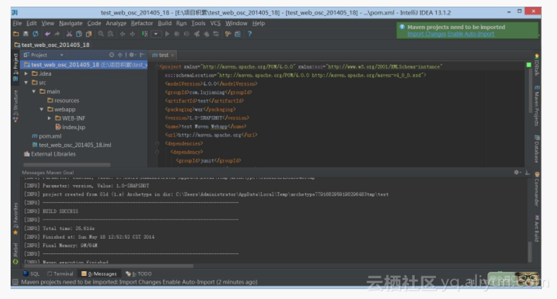Fold the dependencies tag in editor gutter
This screenshot has width=557, height=299.
(x=157, y=144)
